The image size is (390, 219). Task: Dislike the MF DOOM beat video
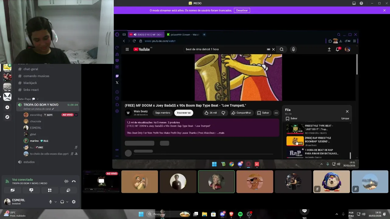click(223, 113)
